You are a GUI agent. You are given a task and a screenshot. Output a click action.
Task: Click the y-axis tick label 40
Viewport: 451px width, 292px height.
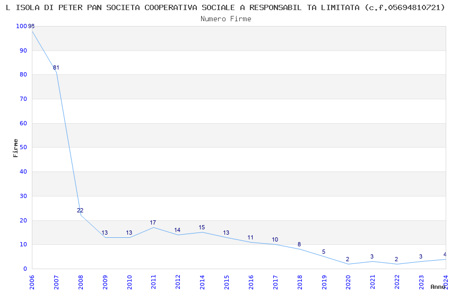tap(23, 171)
